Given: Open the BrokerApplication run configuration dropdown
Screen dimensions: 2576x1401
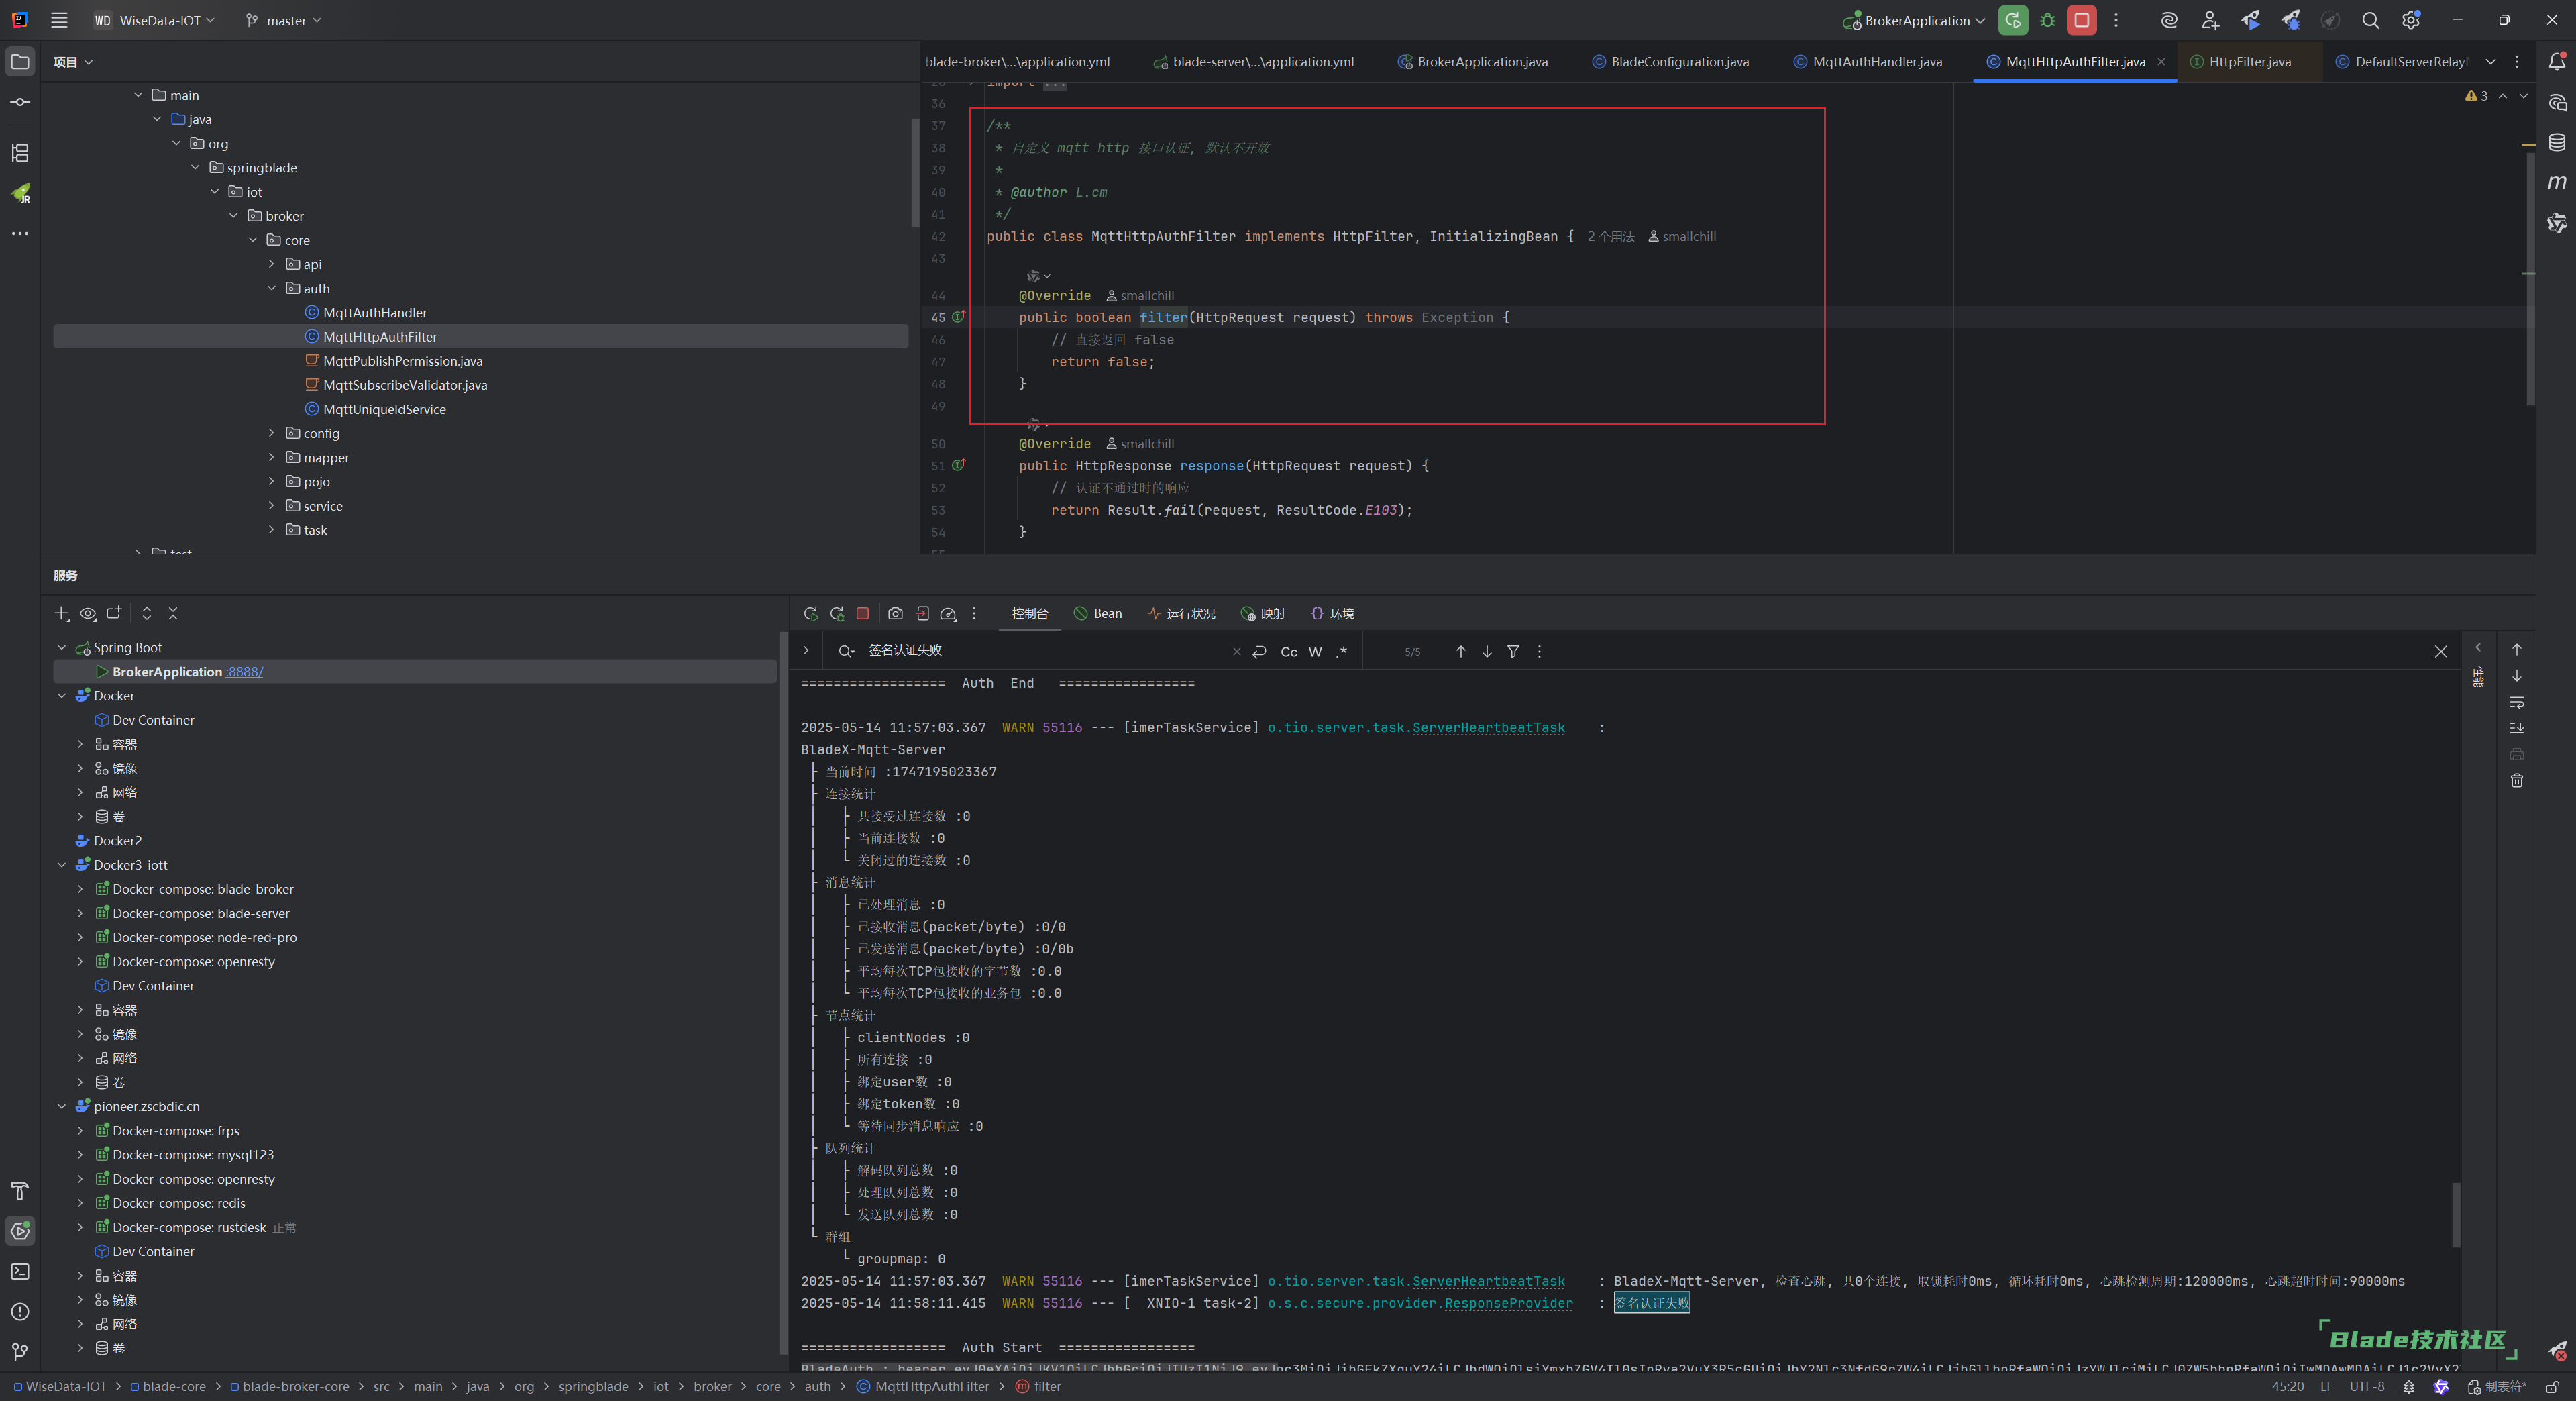Looking at the screenshot, I should [x=1914, y=20].
